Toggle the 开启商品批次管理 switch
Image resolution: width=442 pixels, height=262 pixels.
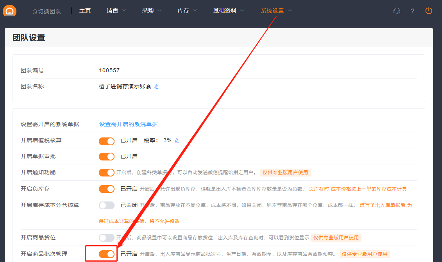click(x=107, y=254)
